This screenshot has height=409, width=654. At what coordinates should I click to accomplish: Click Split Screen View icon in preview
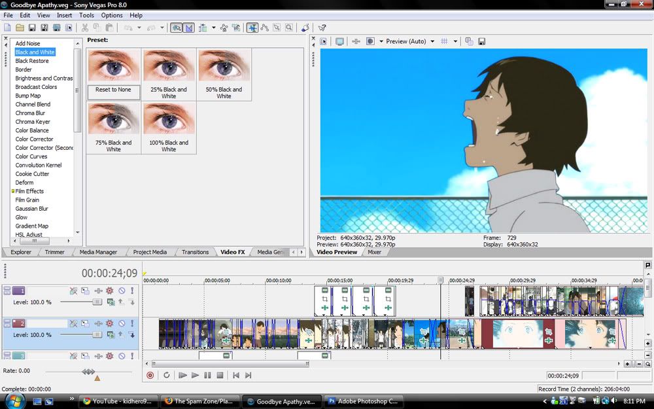pos(370,41)
